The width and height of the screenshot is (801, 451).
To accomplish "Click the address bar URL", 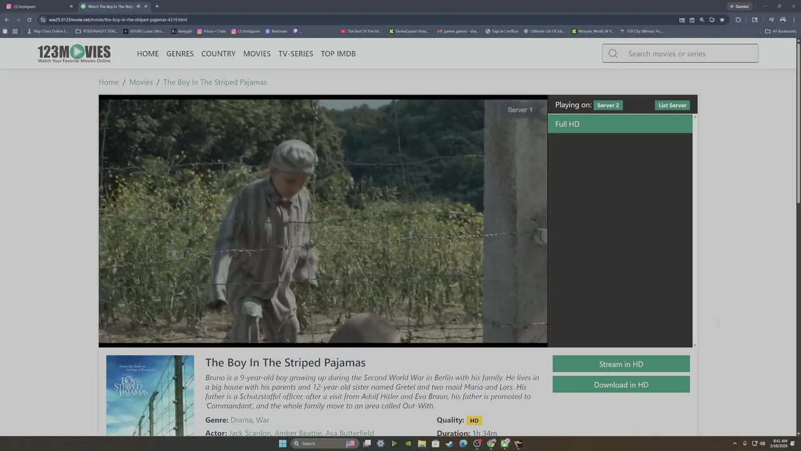I will (x=118, y=19).
